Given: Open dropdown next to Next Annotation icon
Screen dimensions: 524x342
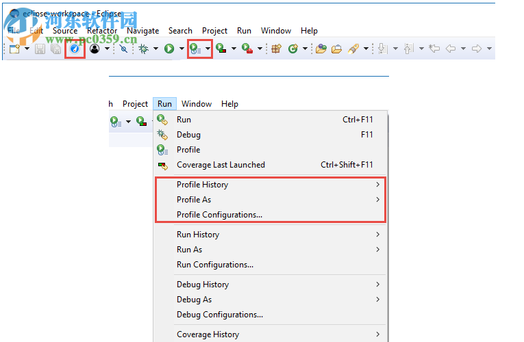Looking at the screenshot, I should pyautogui.click(x=395, y=49).
